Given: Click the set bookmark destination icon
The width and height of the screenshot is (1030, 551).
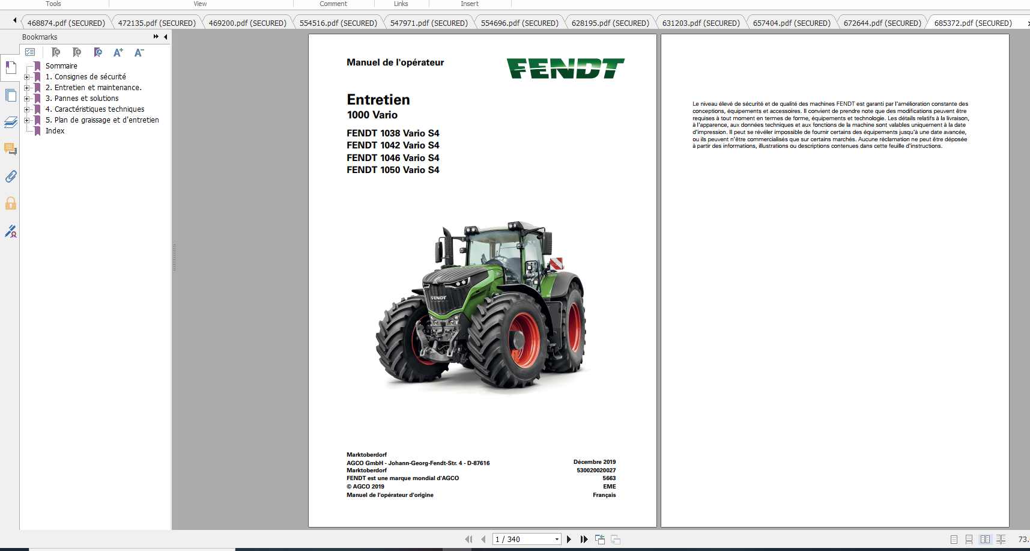Looking at the screenshot, I should (98, 52).
